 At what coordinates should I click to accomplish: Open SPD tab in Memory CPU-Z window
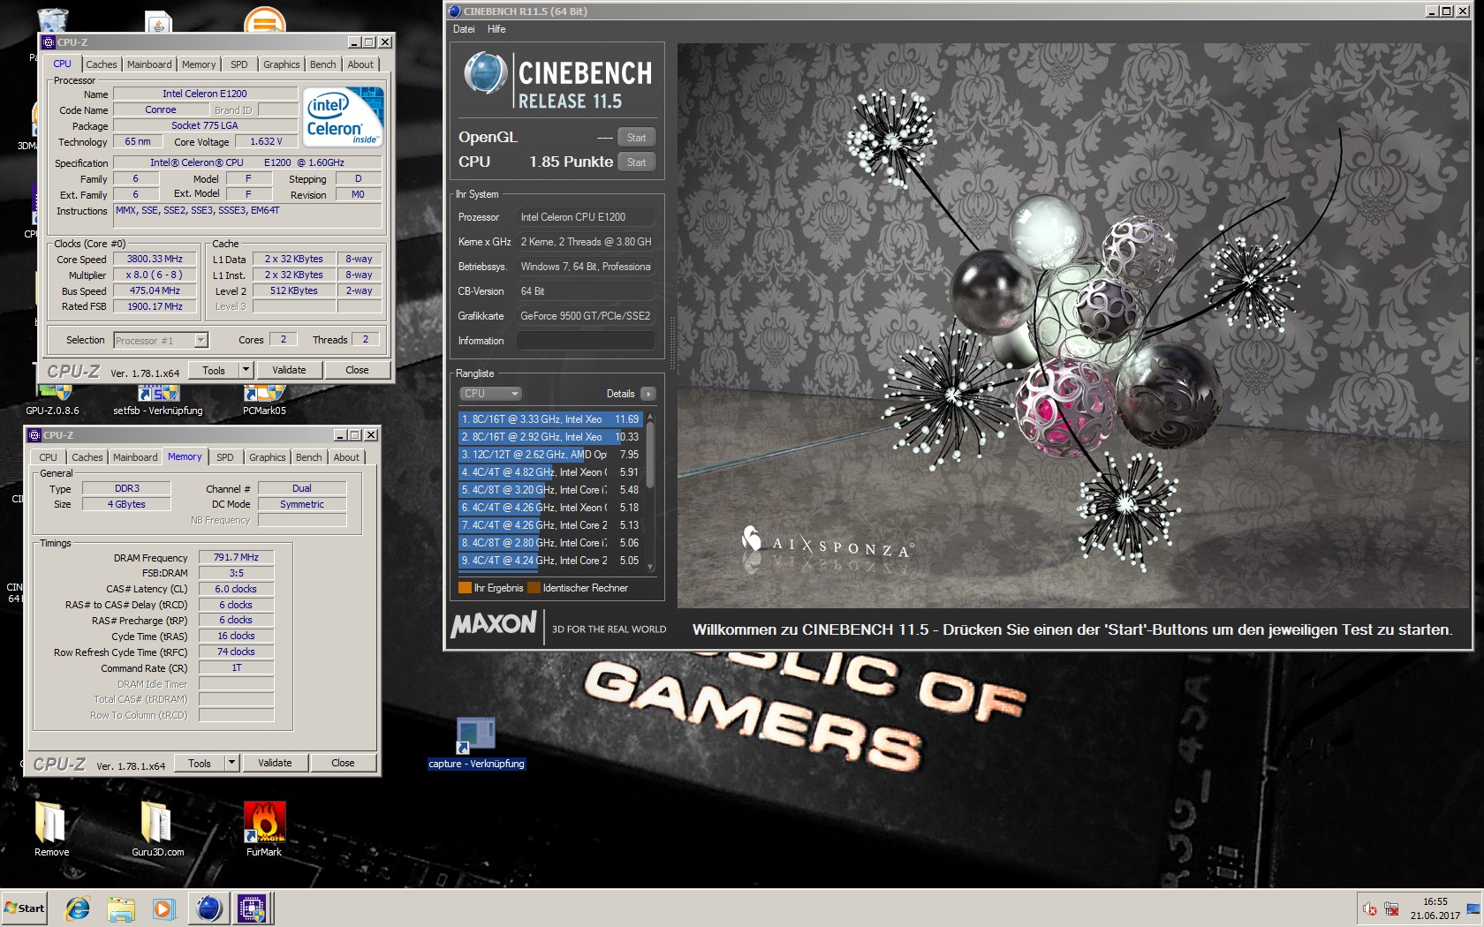tap(225, 457)
